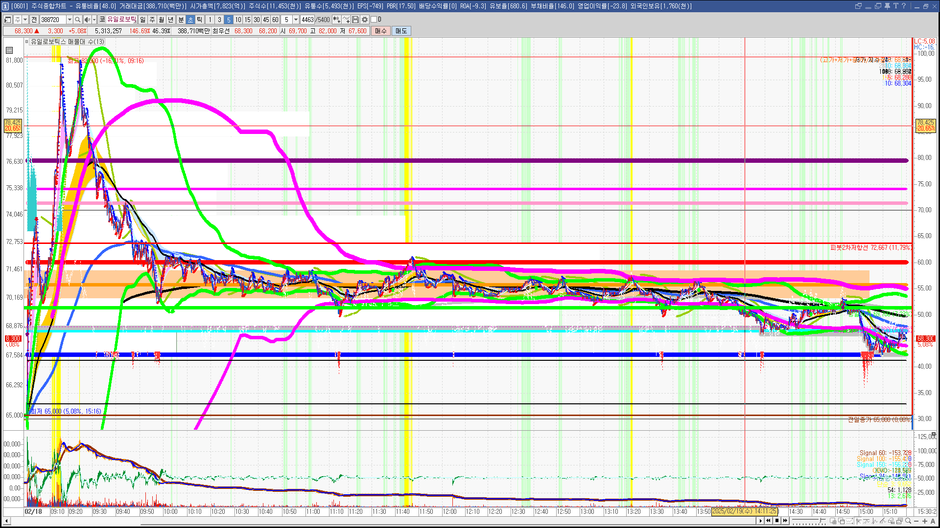Click the crosshair cursor tool icon
This screenshot has width=940, height=528.
[x=858, y=521]
